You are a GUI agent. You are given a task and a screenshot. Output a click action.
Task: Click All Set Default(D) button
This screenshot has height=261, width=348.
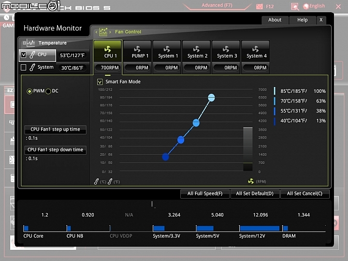255,193
